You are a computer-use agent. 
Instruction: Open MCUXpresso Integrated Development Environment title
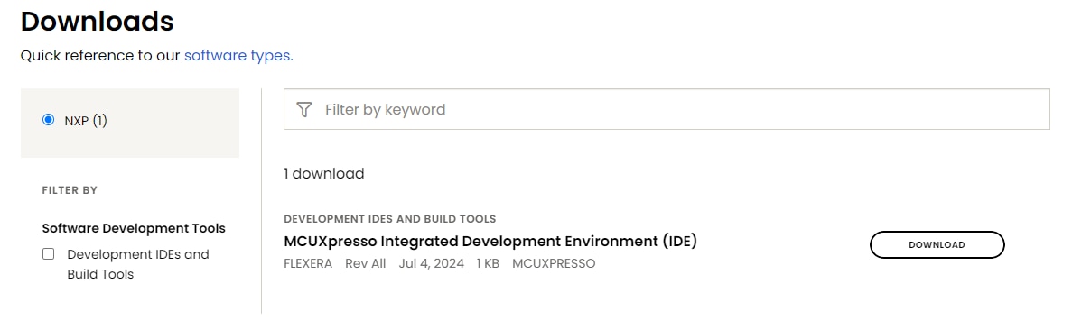490,241
